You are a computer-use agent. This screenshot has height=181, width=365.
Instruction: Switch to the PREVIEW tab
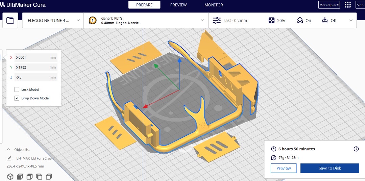click(178, 5)
